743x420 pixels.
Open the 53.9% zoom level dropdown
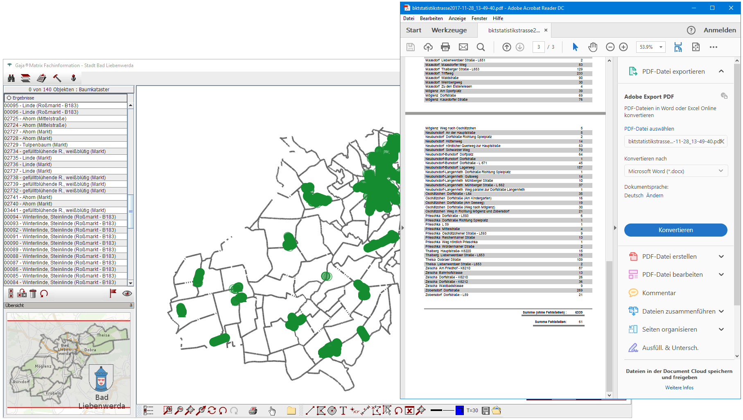(x=661, y=47)
